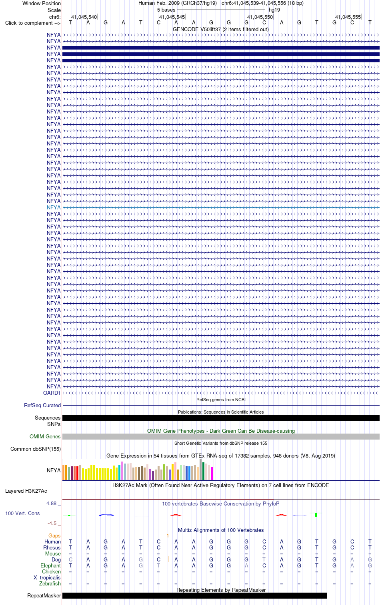Image resolution: width=380 pixels, height=605 pixels.
Task: Click position label 41,045,550 on the ruler
Action: coord(260,17)
